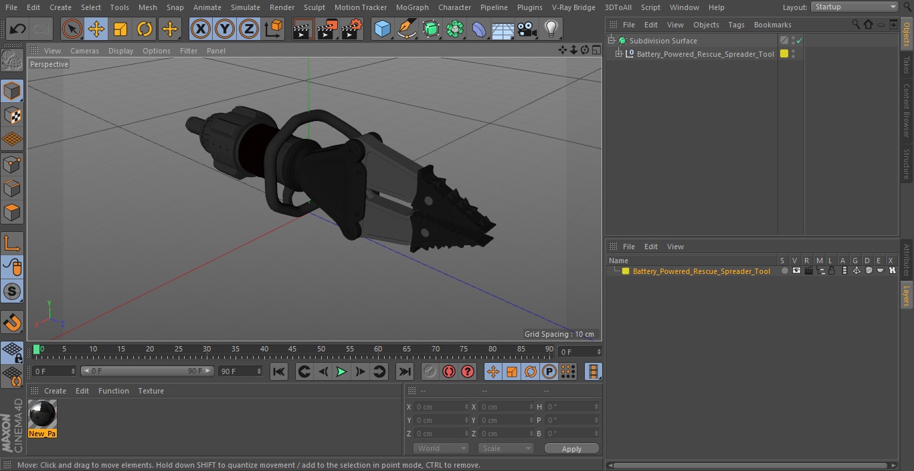The width and height of the screenshot is (914, 471).
Task: Switch to Texture mode checkerboard icon
Action: pos(12,116)
